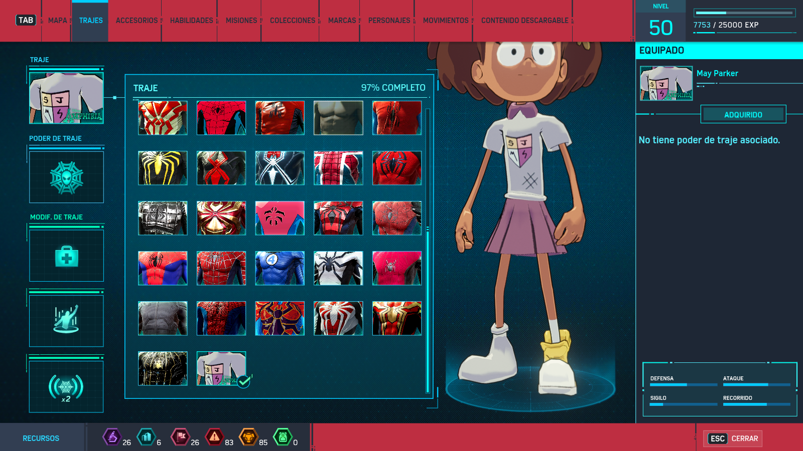
Task: Click the ESC CERRAR button
Action: pyautogui.click(x=733, y=438)
